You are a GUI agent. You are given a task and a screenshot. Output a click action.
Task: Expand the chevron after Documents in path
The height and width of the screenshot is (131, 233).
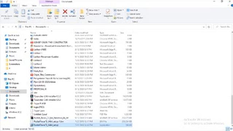tap(48, 27)
